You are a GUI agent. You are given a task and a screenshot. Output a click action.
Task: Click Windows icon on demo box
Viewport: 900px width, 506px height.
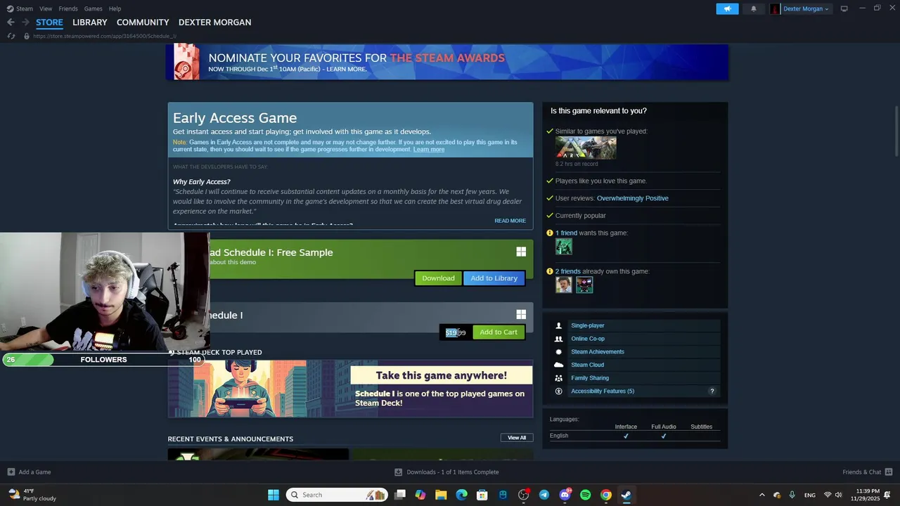521,252
